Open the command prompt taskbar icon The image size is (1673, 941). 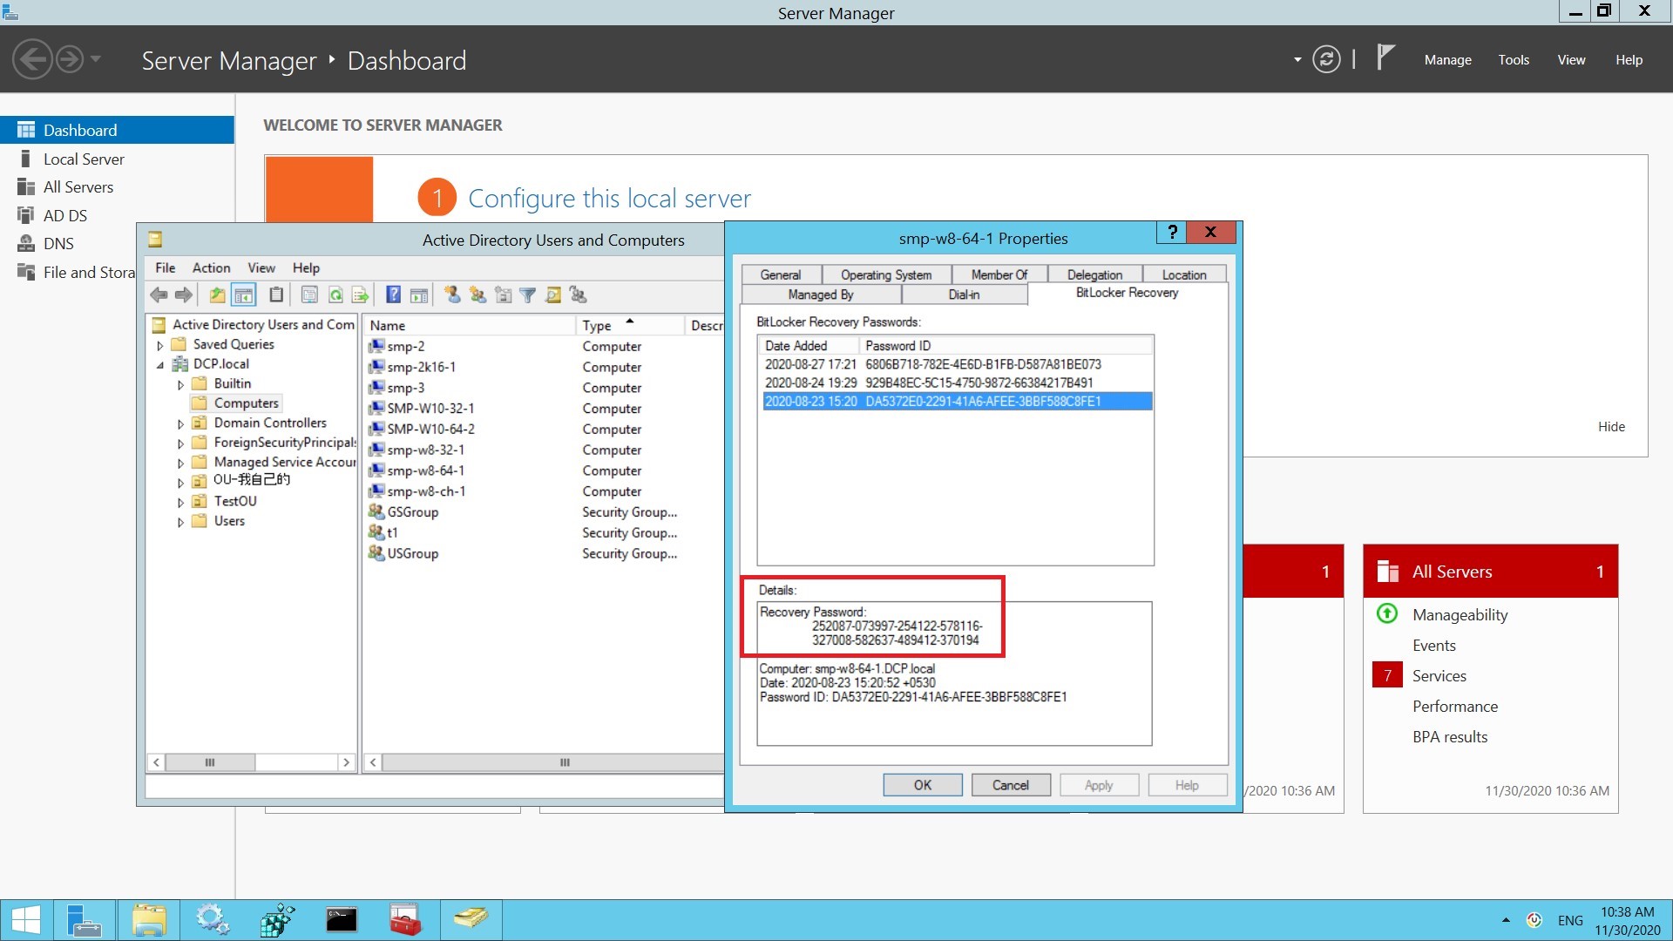click(342, 920)
